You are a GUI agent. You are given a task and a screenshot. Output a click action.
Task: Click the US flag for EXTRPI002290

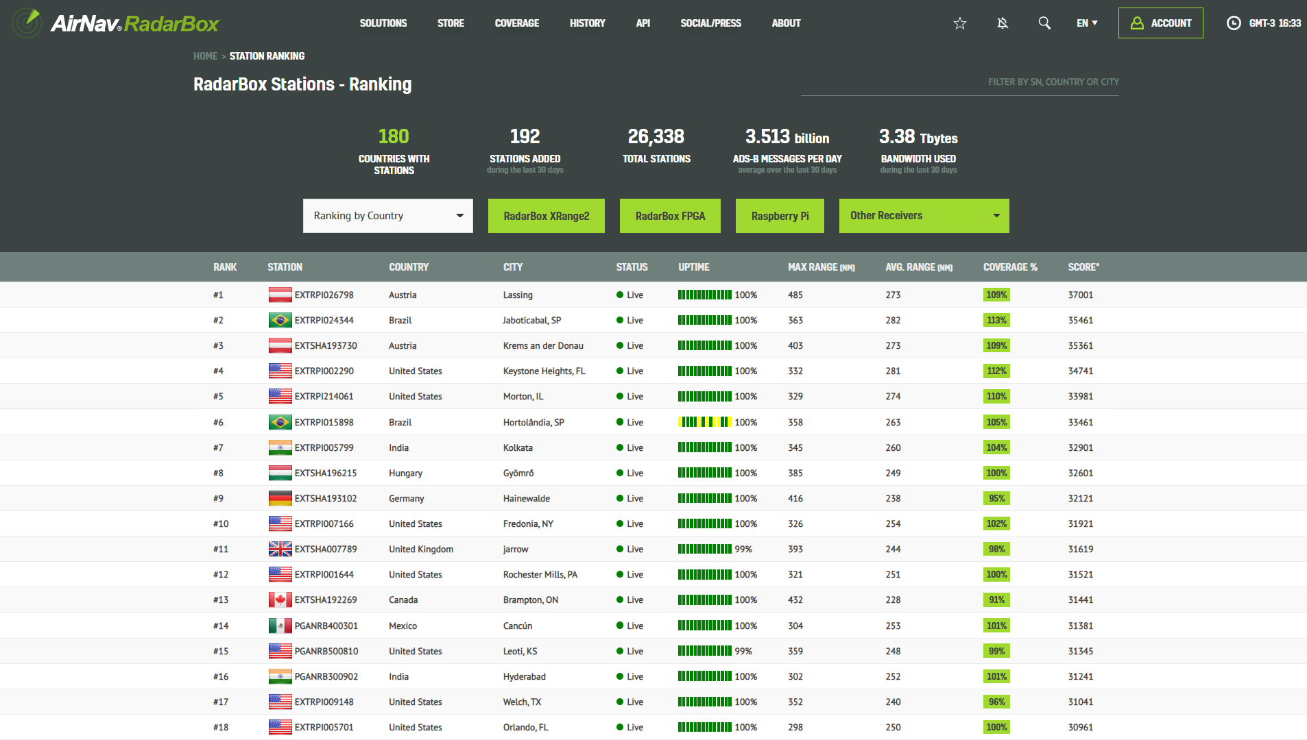coord(280,371)
